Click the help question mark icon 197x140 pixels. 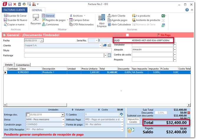tap(187, 10)
